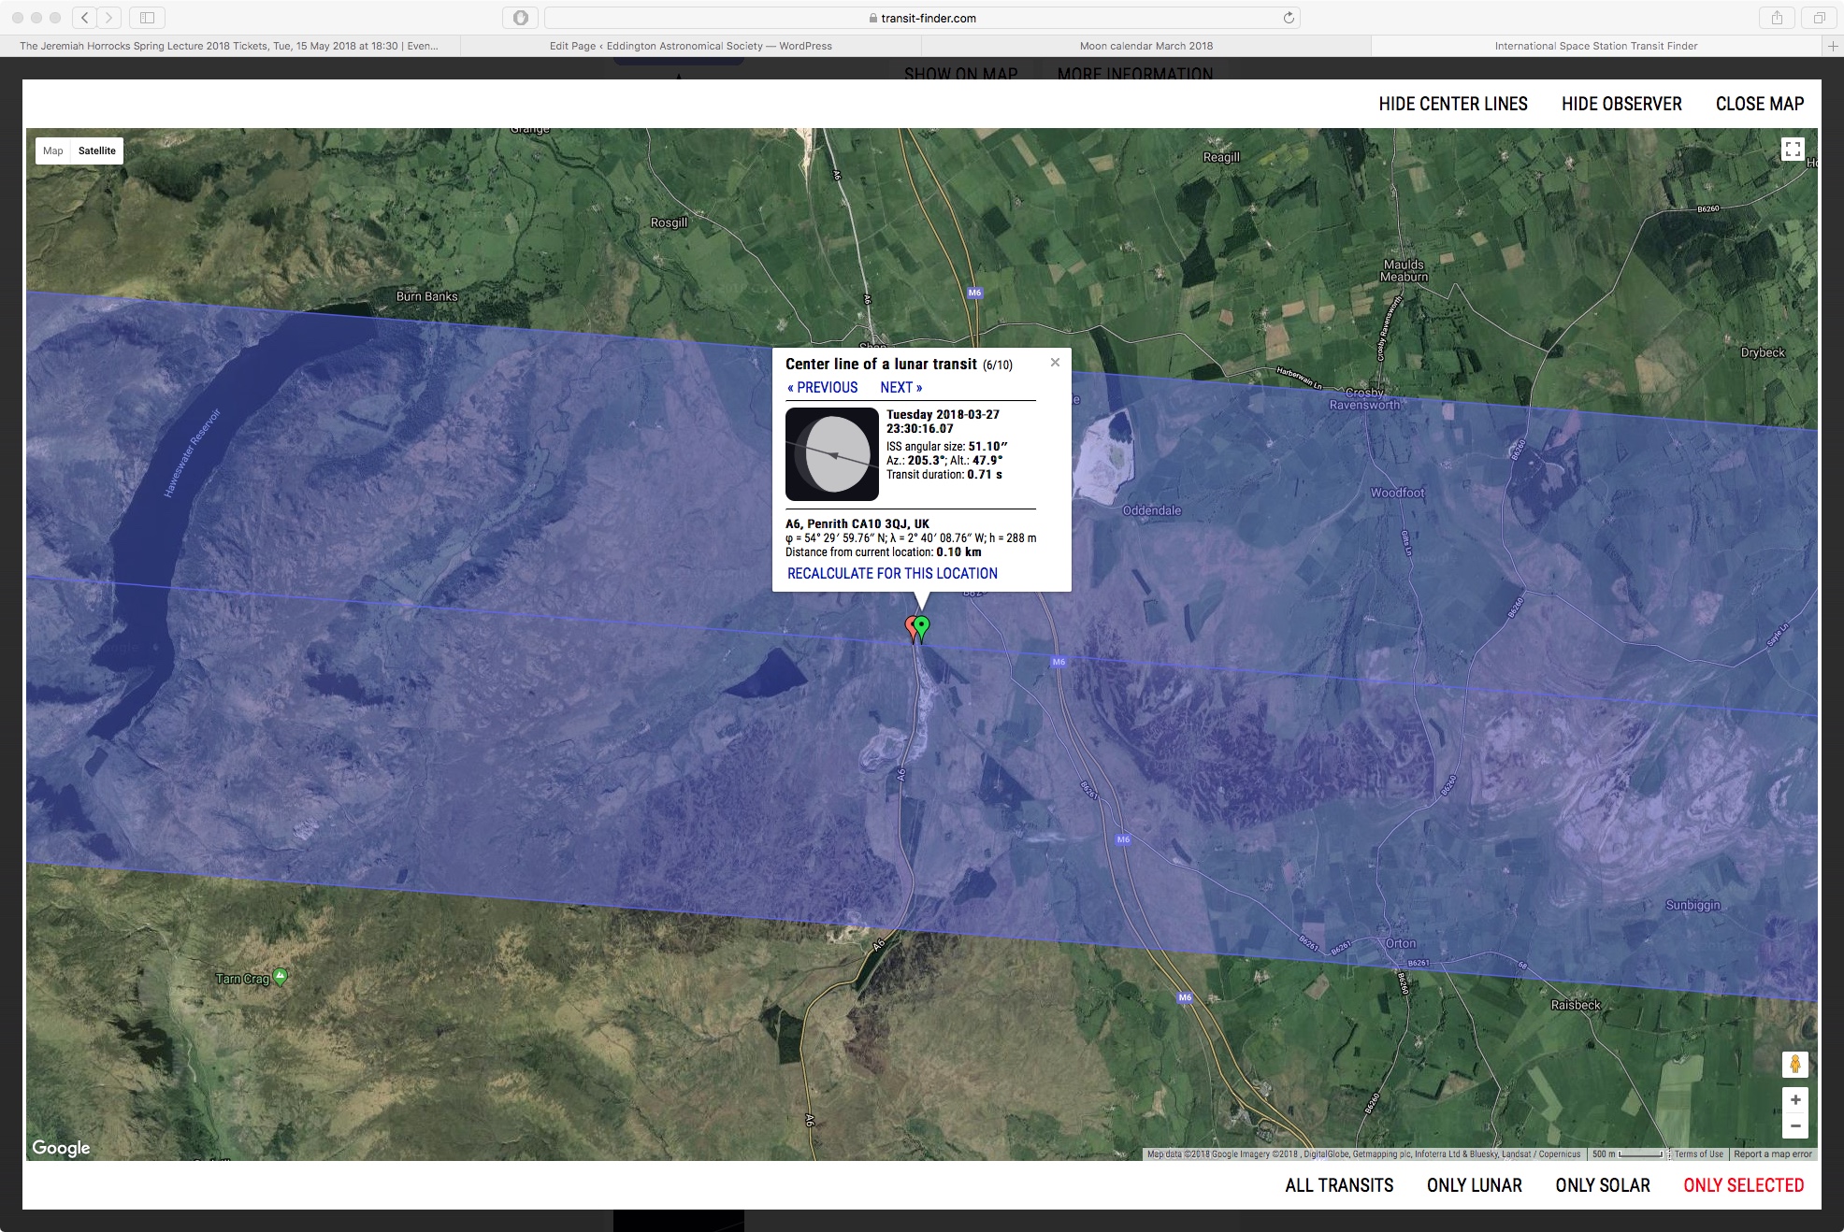Open the privacy shield icon beside address bar

click(521, 18)
